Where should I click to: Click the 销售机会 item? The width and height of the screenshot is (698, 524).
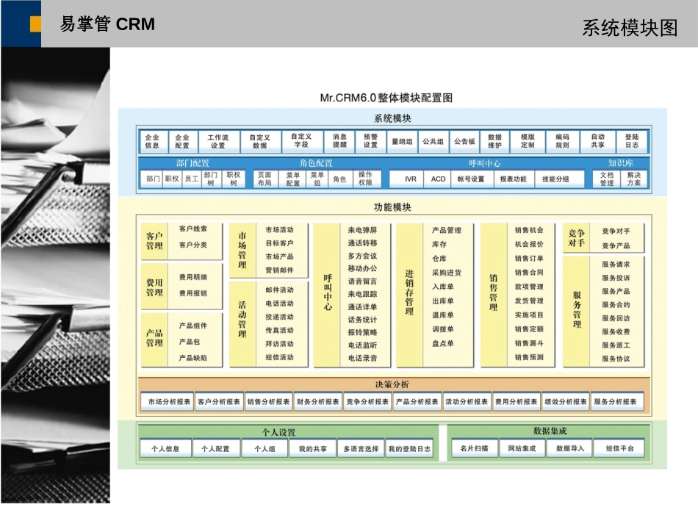[x=529, y=230]
